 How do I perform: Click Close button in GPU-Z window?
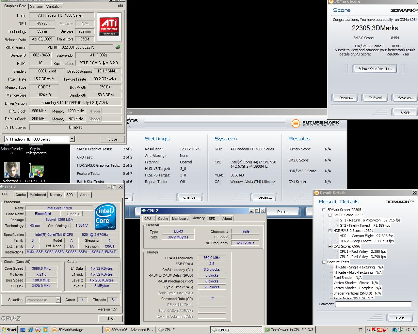point(113,139)
